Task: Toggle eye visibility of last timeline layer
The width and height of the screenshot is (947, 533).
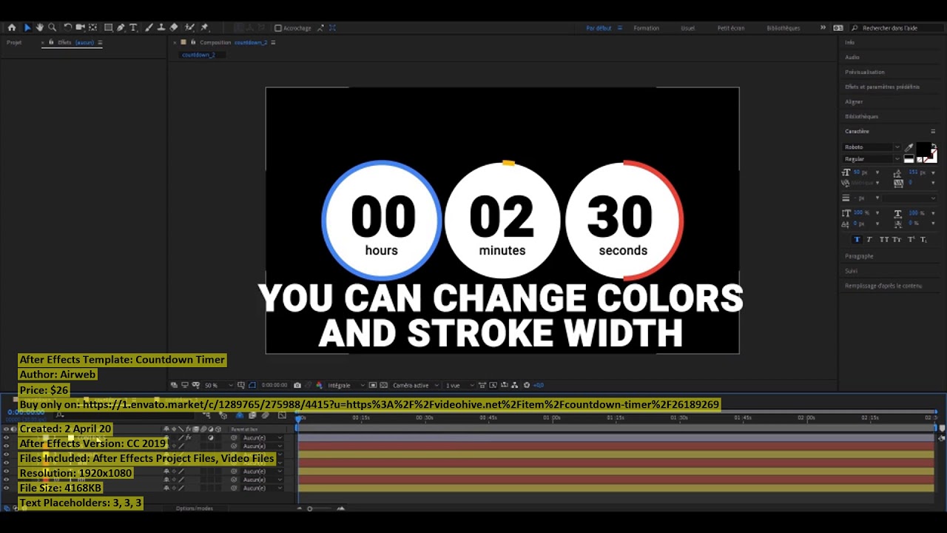Action: [7, 488]
